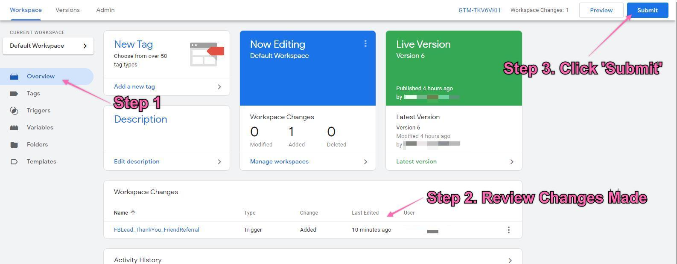Click the New Tag illustration icon

pyautogui.click(x=207, y=54)
